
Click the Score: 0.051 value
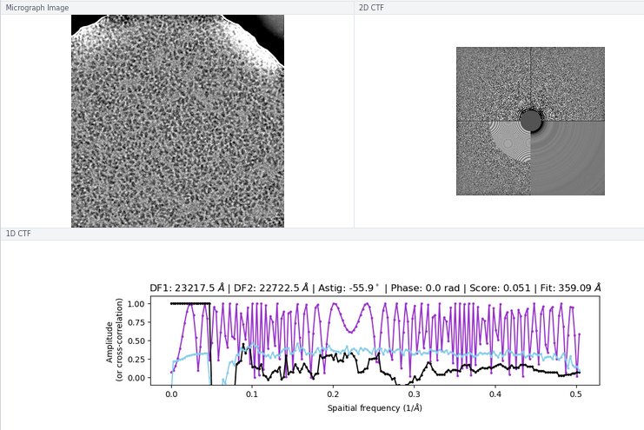point(500,288)
